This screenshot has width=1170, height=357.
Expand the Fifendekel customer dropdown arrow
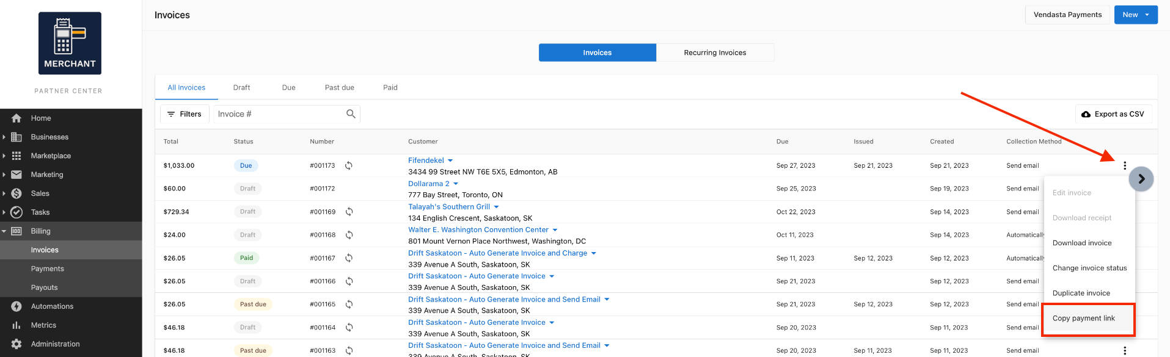coord(450,160)
